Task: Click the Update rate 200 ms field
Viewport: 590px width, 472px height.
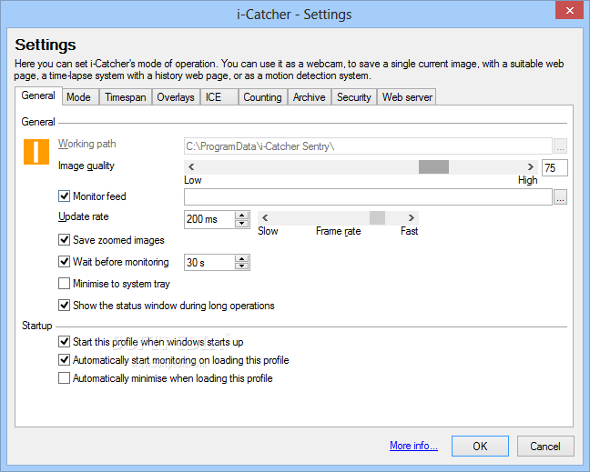Action: pos(209,219)
